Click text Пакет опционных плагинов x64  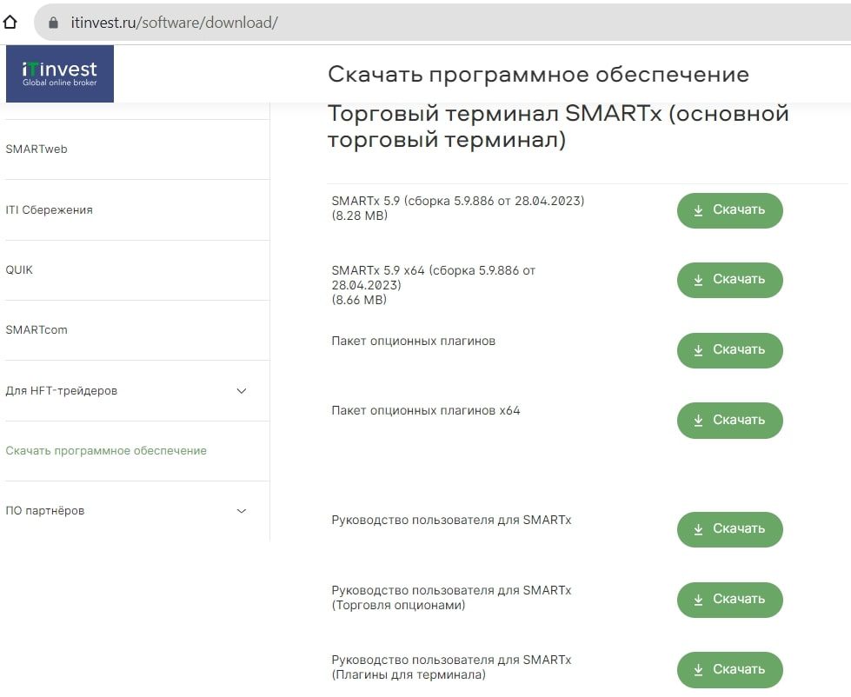426,410
